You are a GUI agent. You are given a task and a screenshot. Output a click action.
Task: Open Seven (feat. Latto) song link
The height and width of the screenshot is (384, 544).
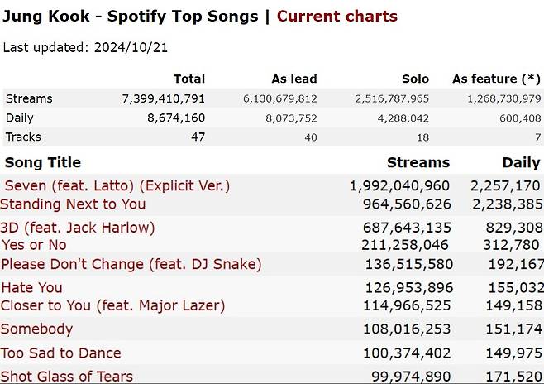117,185
